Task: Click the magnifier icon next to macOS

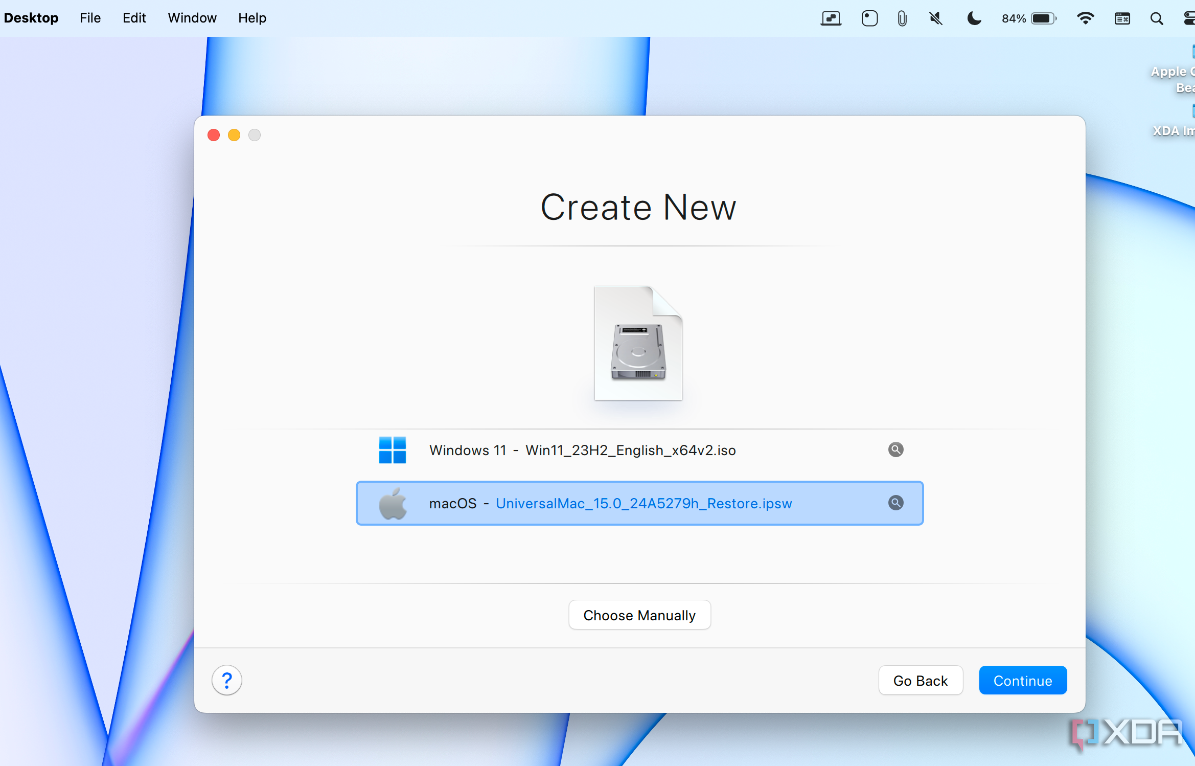Action: pyautogui.click(x=895, y=503)
